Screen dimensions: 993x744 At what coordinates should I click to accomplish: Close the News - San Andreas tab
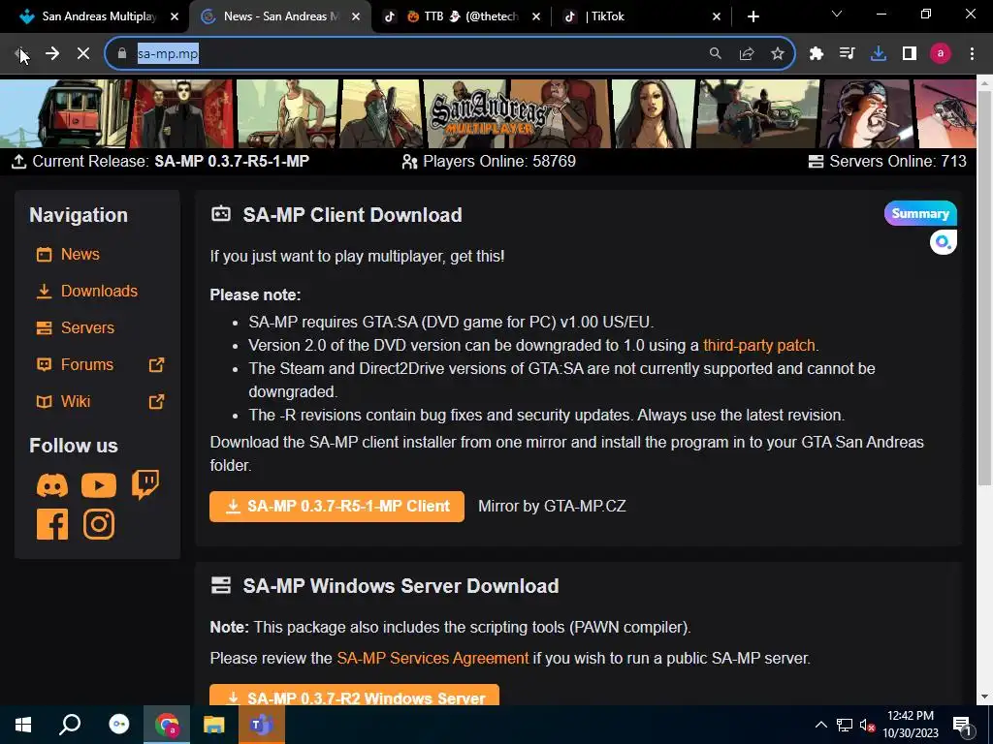tap(356, 16)
